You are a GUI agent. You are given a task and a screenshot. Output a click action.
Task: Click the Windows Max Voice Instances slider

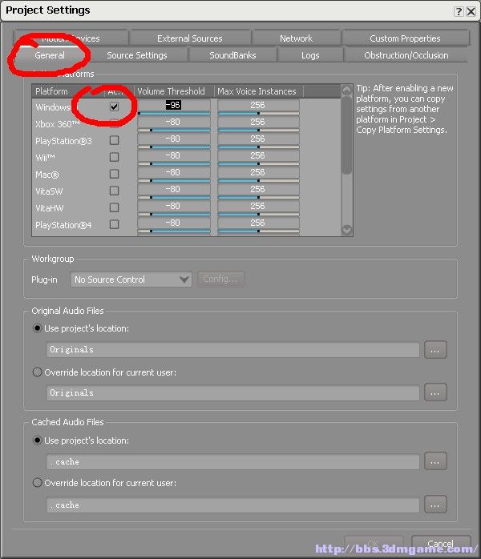[x=258, y=114]
